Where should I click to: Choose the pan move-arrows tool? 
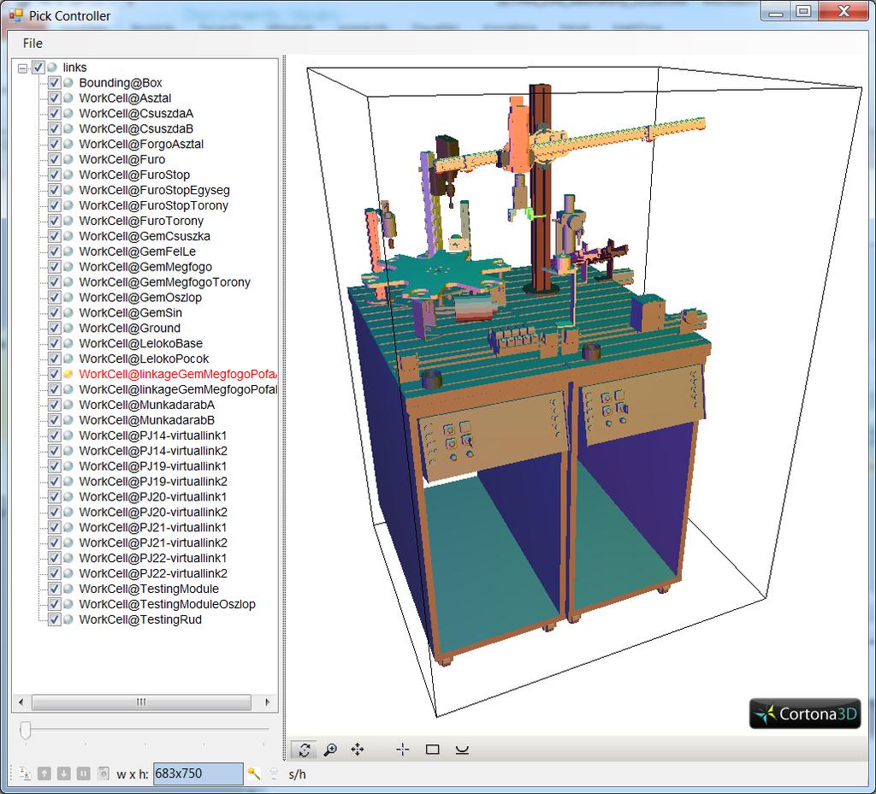[x=358, y=750]
